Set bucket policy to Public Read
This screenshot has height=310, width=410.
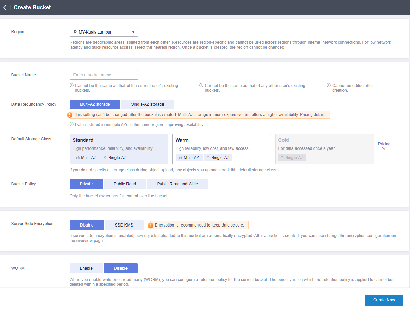[125, 184]
